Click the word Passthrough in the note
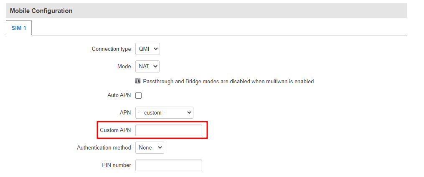 click(158, 81)
